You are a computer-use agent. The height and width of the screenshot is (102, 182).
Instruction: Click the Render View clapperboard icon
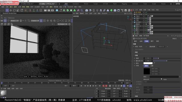coord(45,10)
